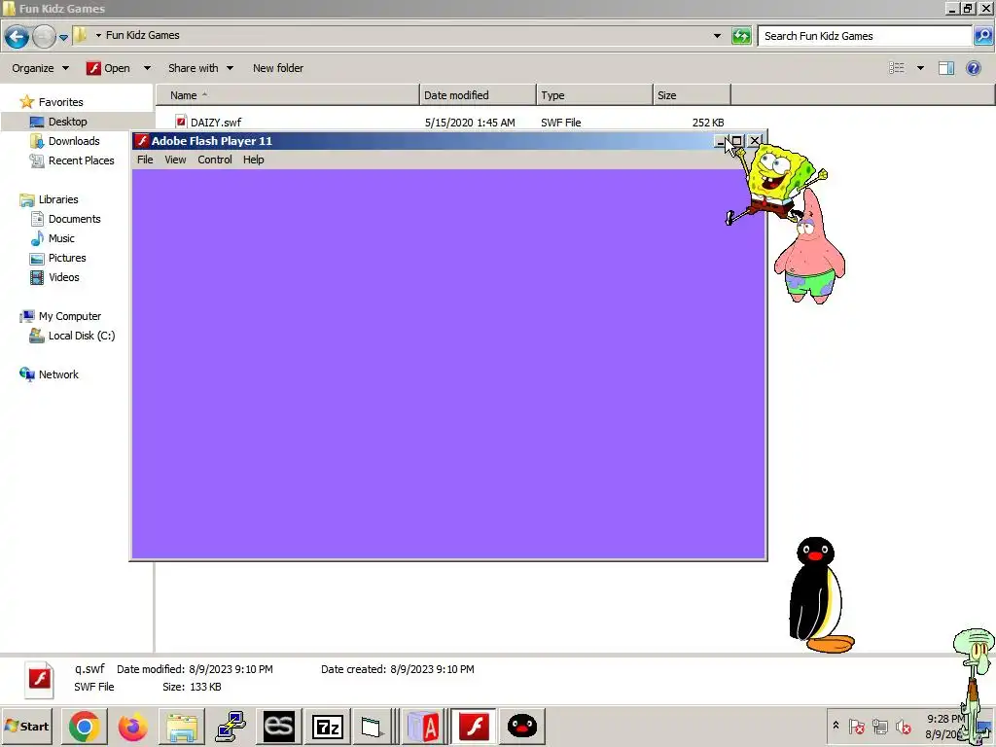The image size is (996, 747).
Task: Select My Computer in the sidebar
Action: [x=70, y=316]
